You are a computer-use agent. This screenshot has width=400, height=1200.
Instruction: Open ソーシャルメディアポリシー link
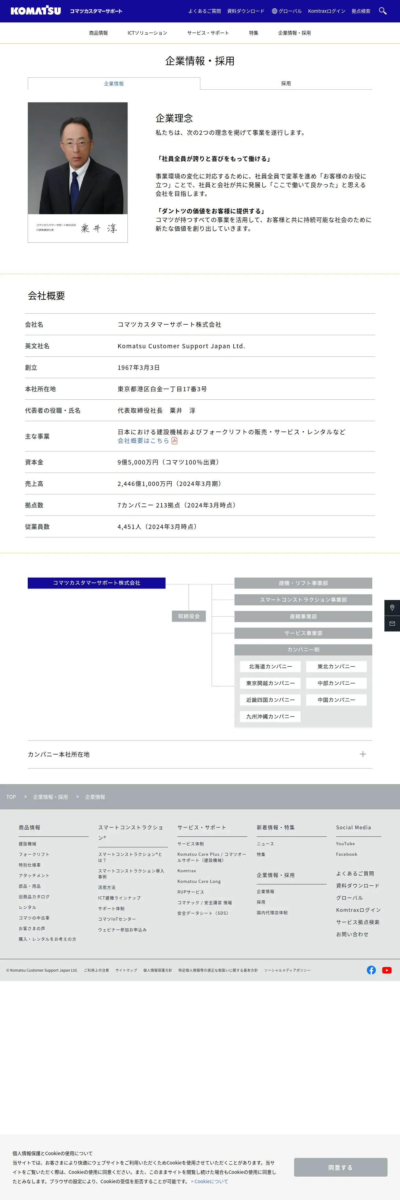point(287,970)
